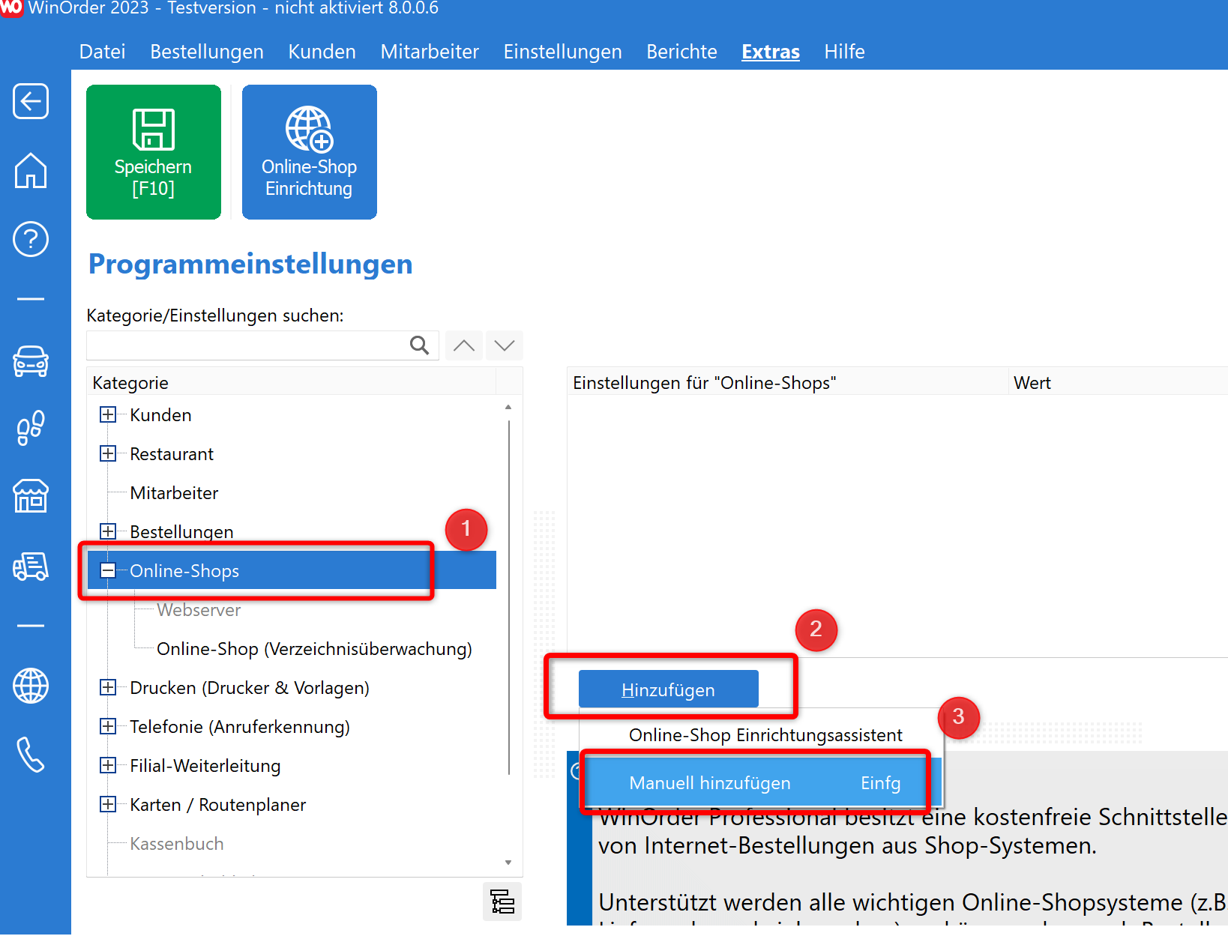Screen dimensions: 1228x942
Task: Expand the Filial-Weiterleitung node
Action: [x=108, y=766]
